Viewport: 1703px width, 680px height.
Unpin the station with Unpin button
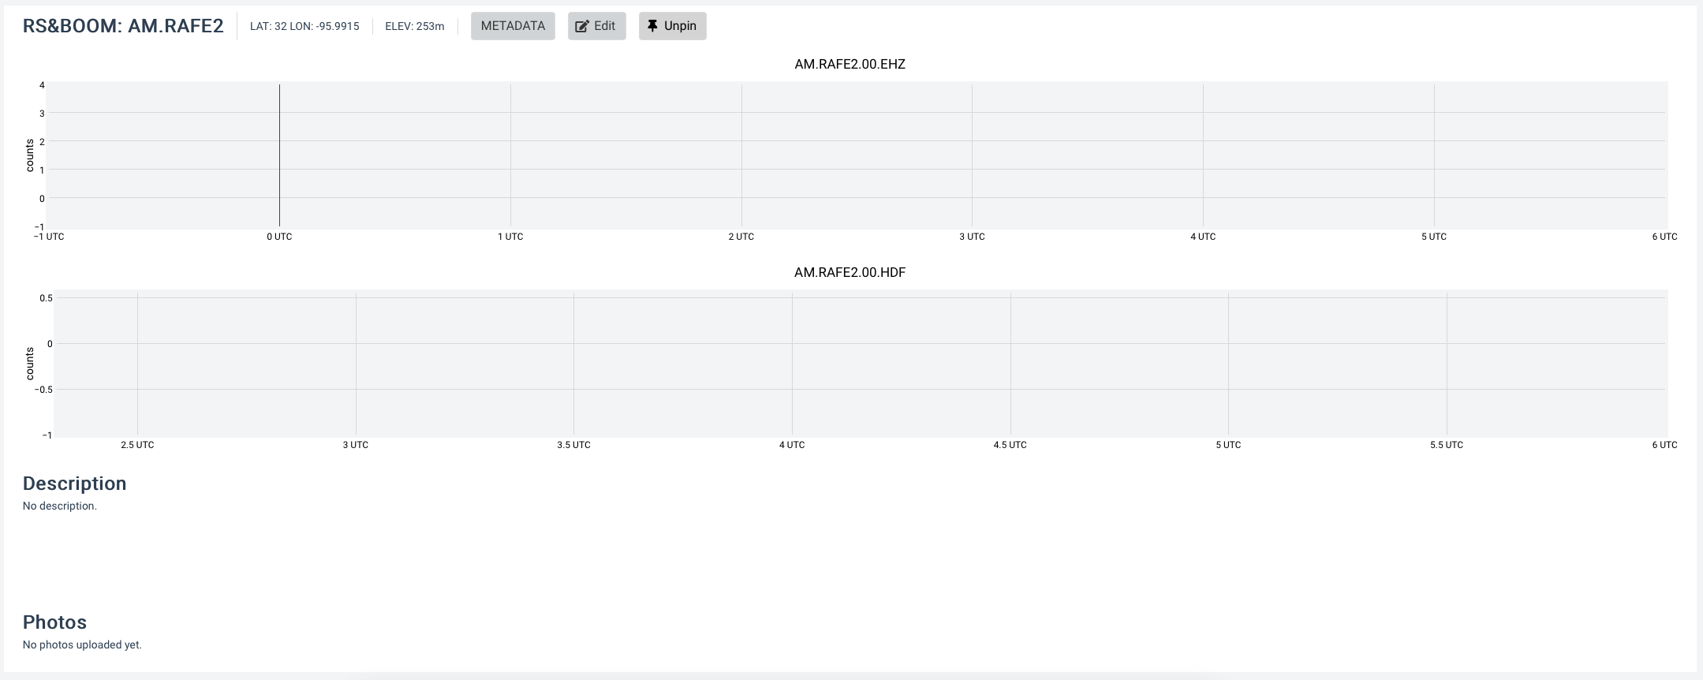pos(672,26)
